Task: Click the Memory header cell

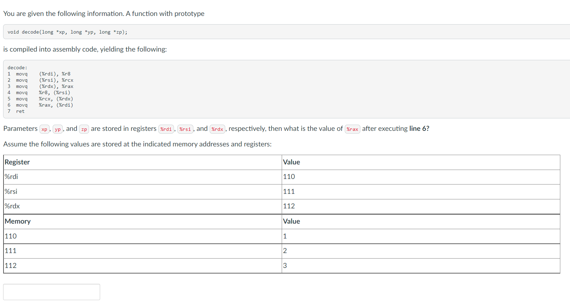Action: pyautogui.click(x=18, y=222)
